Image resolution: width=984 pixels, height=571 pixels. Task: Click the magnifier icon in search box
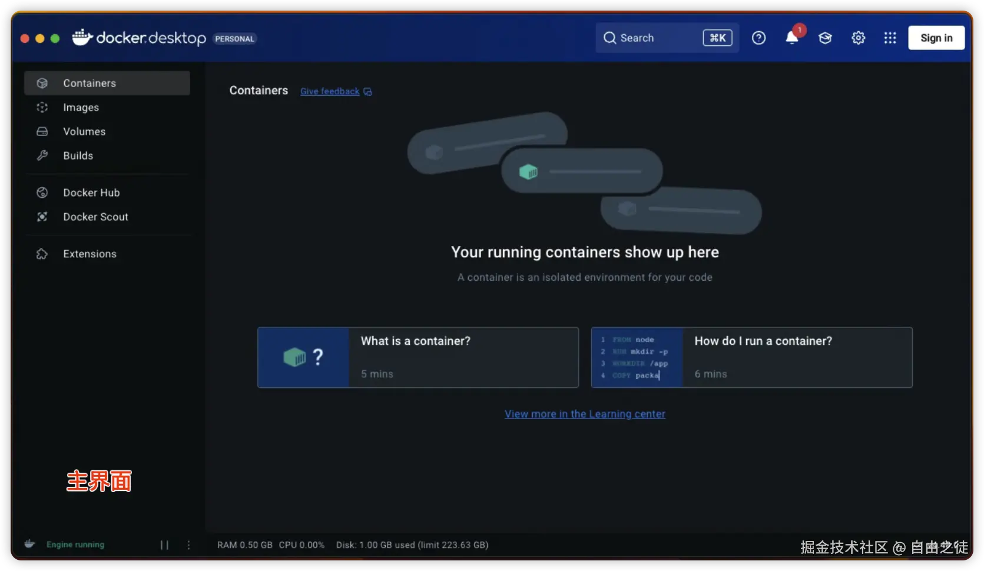pos(609,38)
